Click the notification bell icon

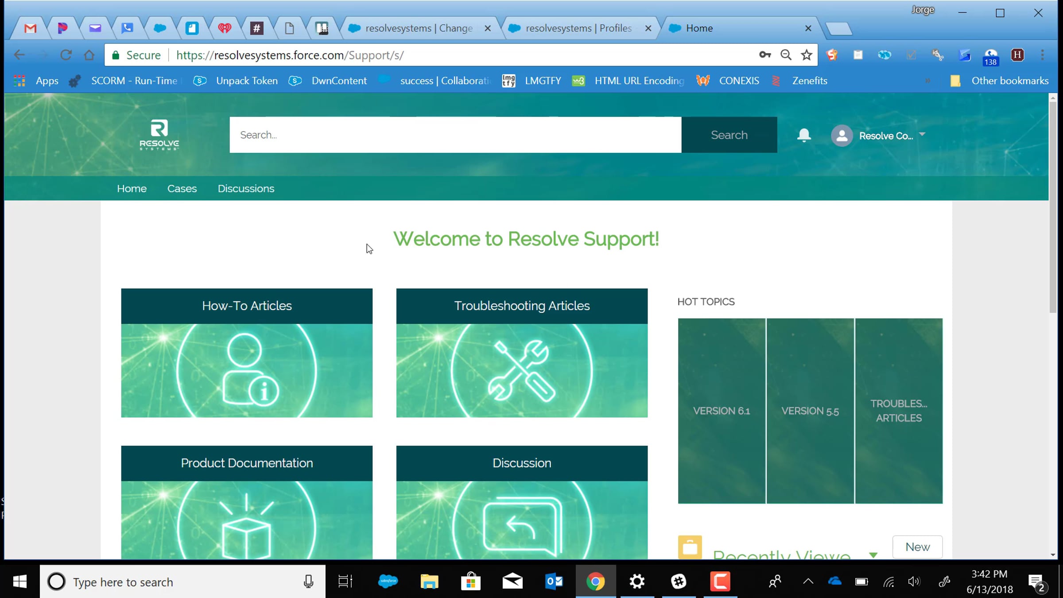pyautogui.click(x=803, y=135)
